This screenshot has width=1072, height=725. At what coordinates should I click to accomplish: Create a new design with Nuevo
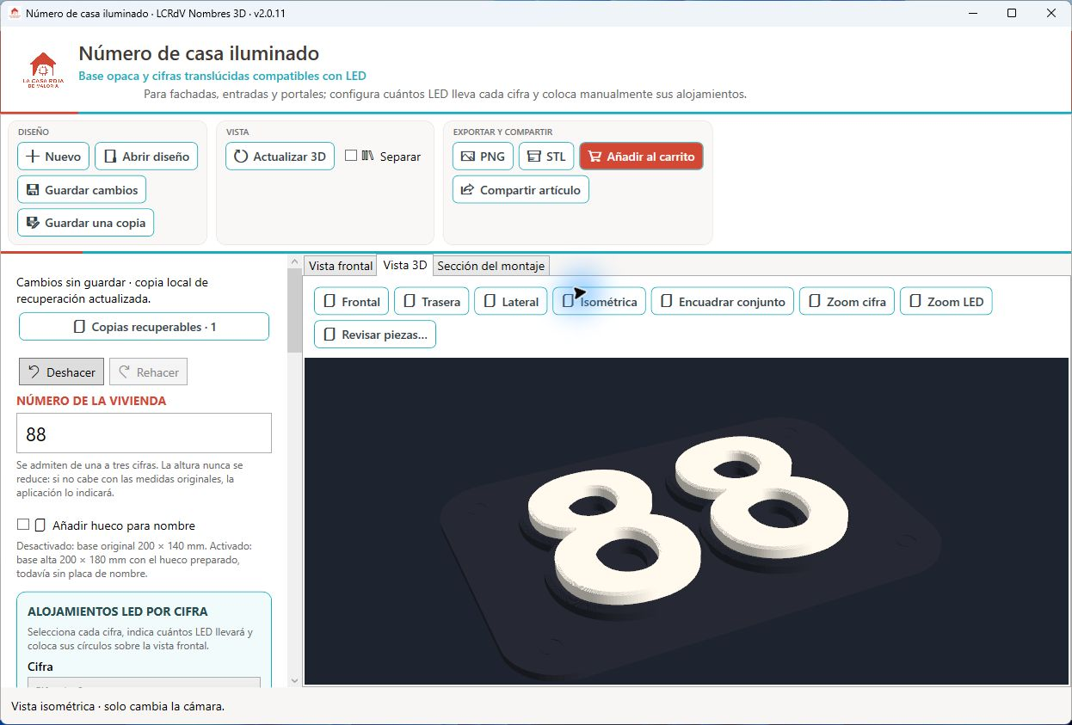point(53,157)
